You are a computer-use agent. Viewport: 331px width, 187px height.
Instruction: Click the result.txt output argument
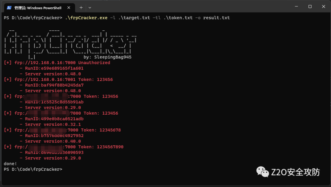[x=216, y=18]
